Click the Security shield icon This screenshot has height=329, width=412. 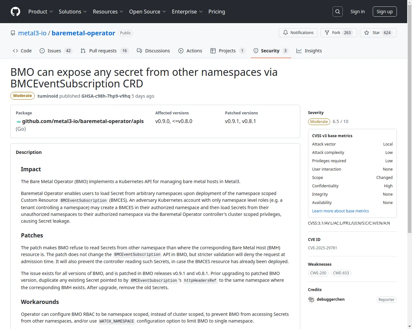coord(256,51)
